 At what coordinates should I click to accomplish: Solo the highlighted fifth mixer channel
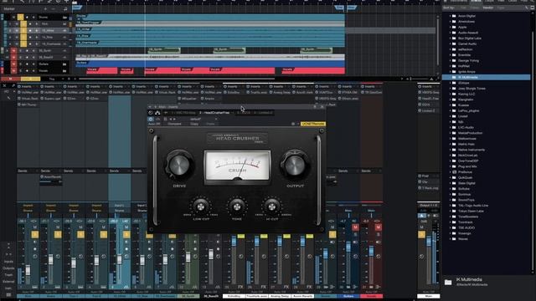126,234
